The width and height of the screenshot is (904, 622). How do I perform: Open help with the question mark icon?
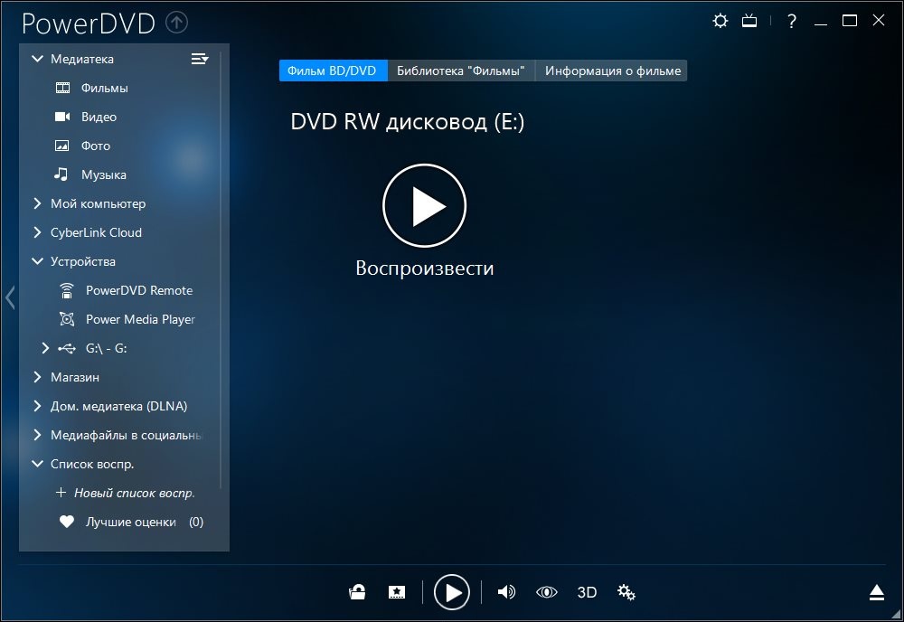[x=792, y=22]
